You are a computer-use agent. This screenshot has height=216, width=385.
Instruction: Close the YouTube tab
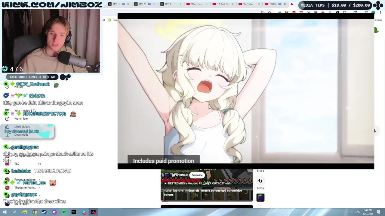pos(258,4)
